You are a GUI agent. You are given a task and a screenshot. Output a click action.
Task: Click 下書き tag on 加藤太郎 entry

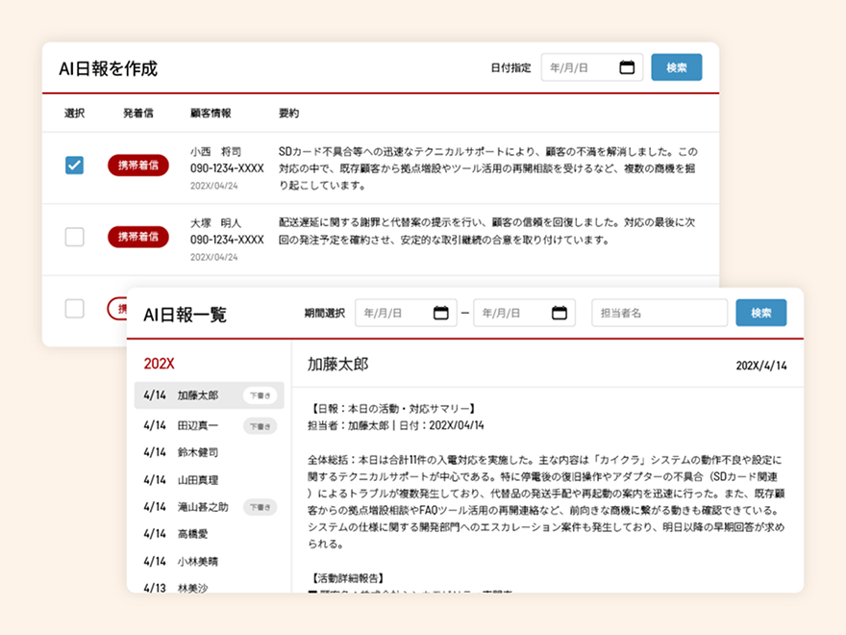coord(261,395)
